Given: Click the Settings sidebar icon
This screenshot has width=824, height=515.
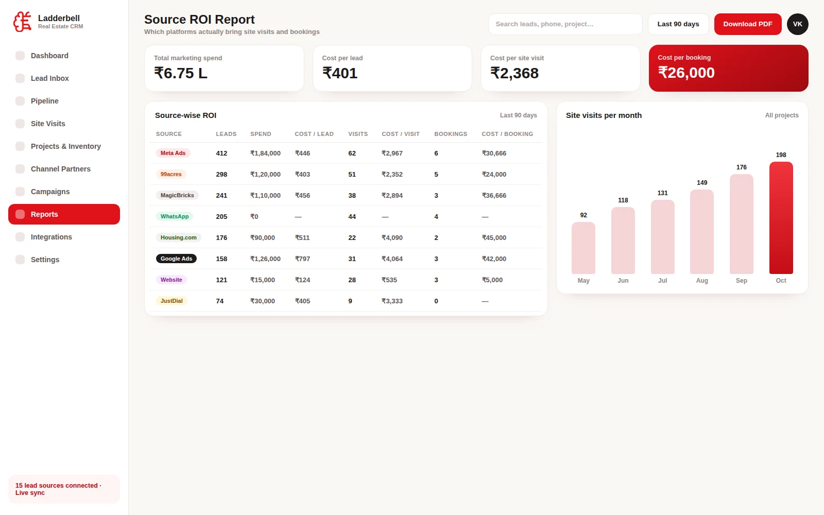Looking at the screenshot, I should [20, 260].
